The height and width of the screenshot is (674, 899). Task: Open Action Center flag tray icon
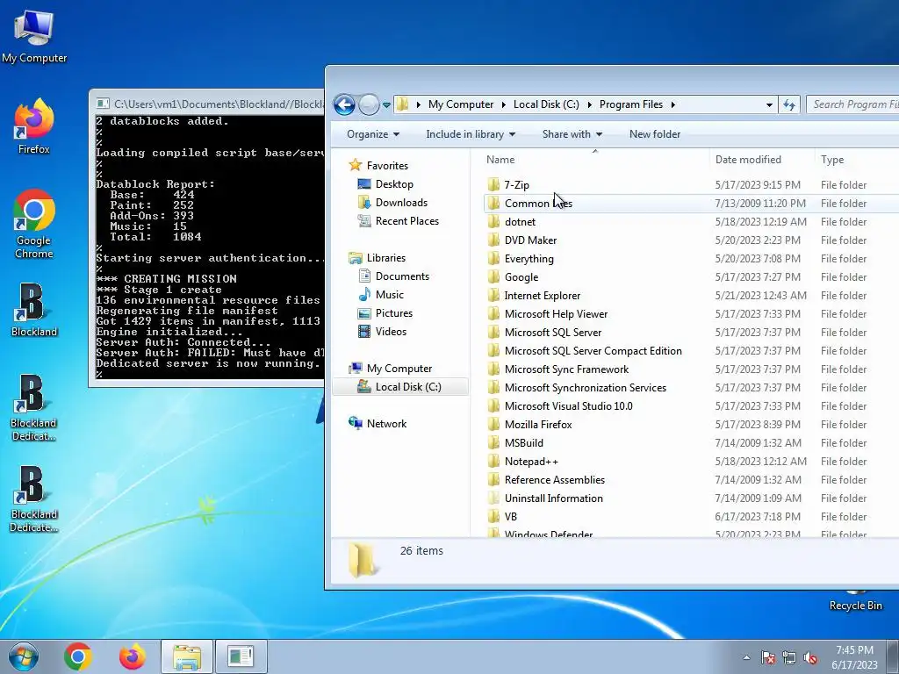click(x=768, y=657)
